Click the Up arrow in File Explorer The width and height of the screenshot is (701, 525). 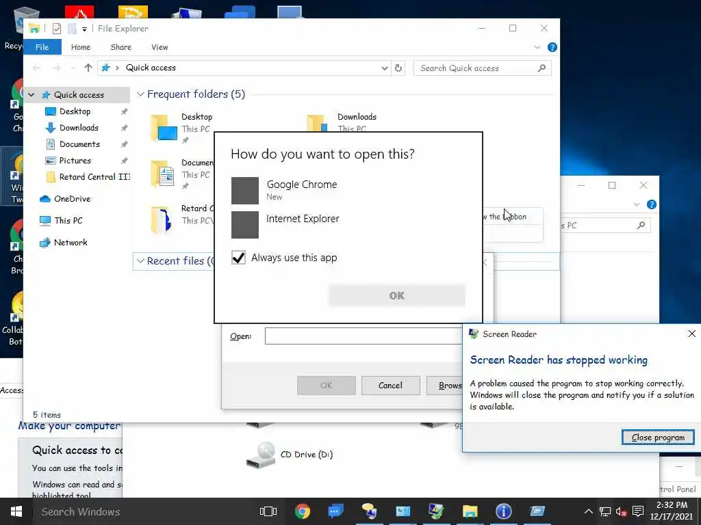pyautogui.click(x=88, y=68)
